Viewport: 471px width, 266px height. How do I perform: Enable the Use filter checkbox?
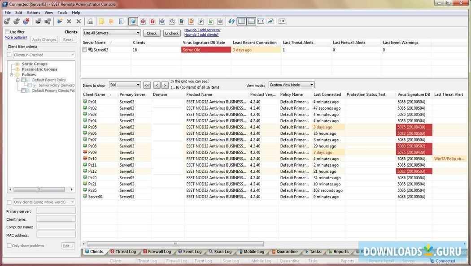pos(7,31)
